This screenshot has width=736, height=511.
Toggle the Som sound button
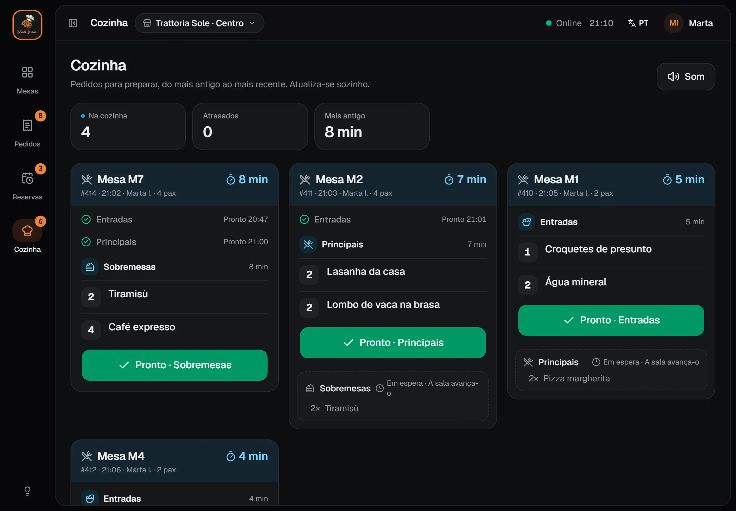(x=686, y=77)
